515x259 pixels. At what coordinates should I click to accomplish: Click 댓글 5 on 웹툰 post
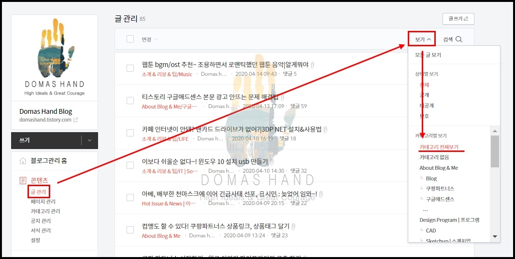[289, 74]
